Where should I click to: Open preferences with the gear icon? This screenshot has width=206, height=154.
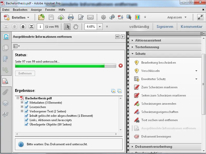point(104,17)
